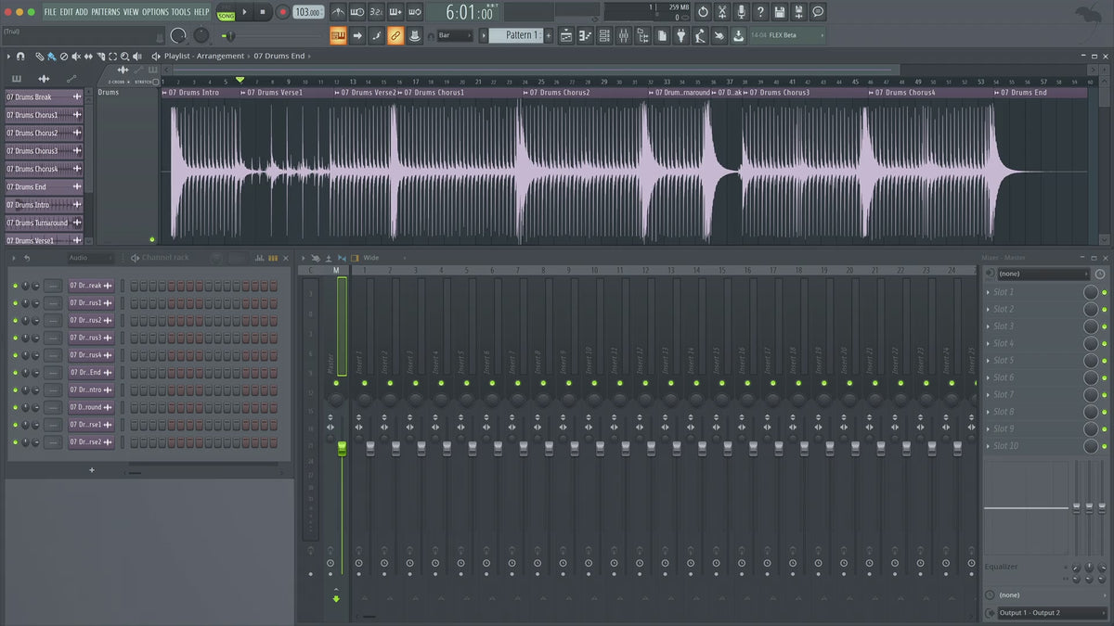Click the playlist magnet snap icon
Viewport: 1114px width, 626px height.
click(20, 57)
